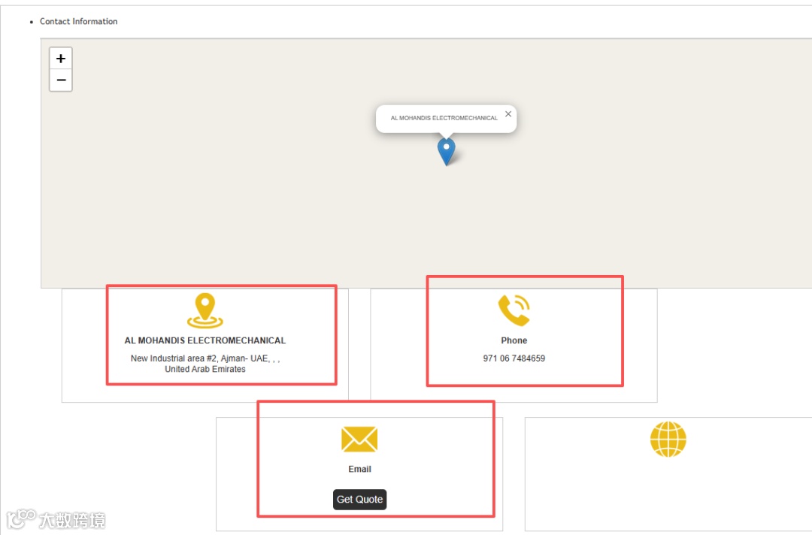Image resolution: width=812 pixels, height=535 pixels.
Task: Click the Contact Information heading
Action: pyautogui.click(x=79, y=21)
